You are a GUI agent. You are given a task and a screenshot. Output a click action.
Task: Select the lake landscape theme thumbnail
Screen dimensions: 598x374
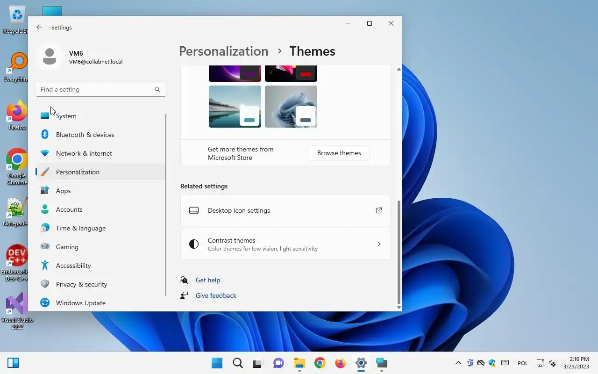[235, 107]
